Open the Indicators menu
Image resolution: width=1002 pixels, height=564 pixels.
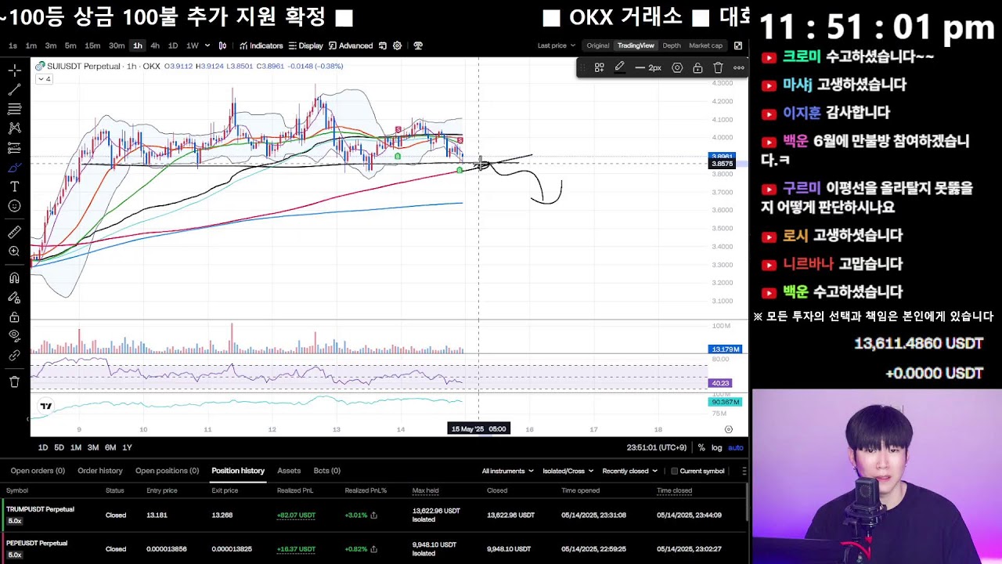[261, 45]
